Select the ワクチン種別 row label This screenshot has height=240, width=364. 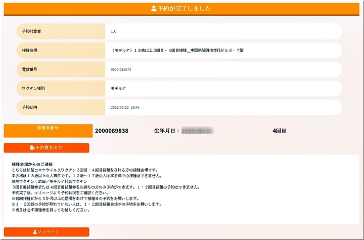pos(33,88)
